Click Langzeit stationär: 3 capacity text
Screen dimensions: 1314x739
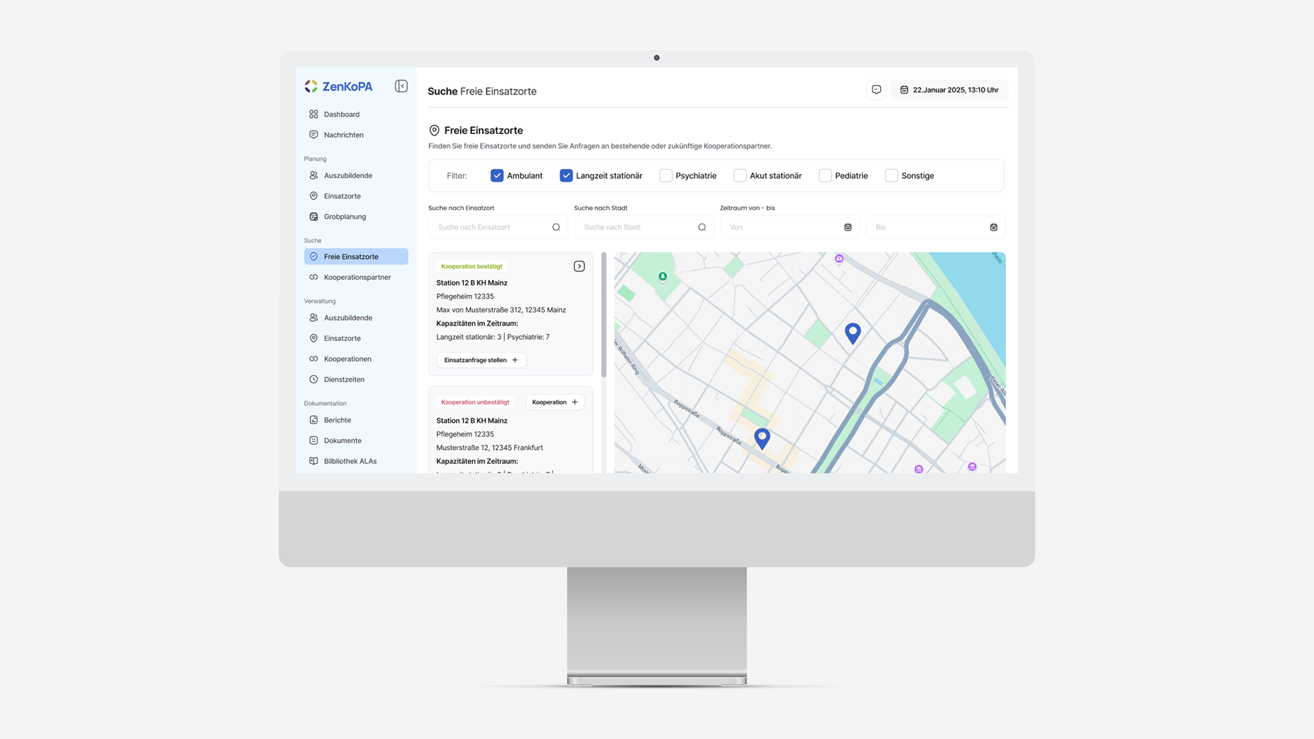point(469,337)
